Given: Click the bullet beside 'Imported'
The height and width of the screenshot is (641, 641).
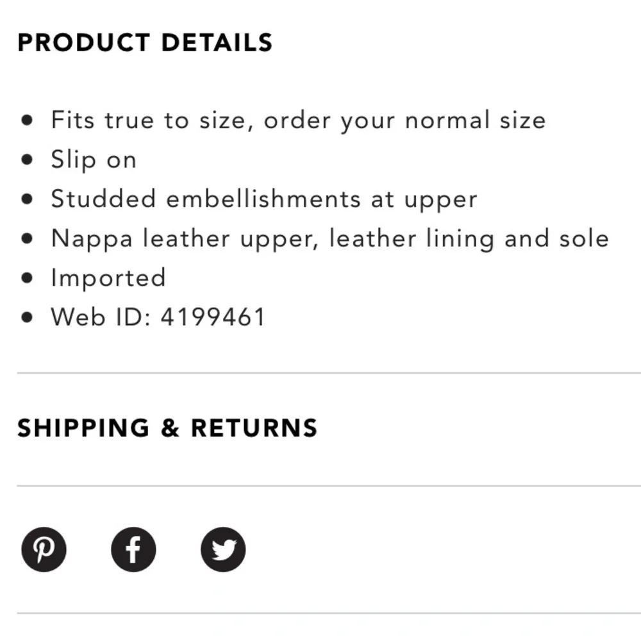Looking at the screenshot, I should [27, 278].
